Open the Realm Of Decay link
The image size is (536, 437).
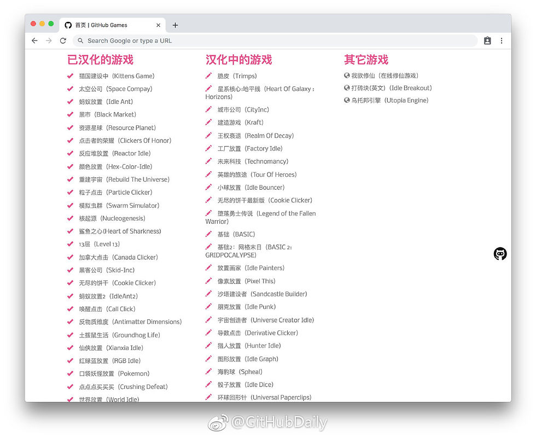(x=256, y=136)
